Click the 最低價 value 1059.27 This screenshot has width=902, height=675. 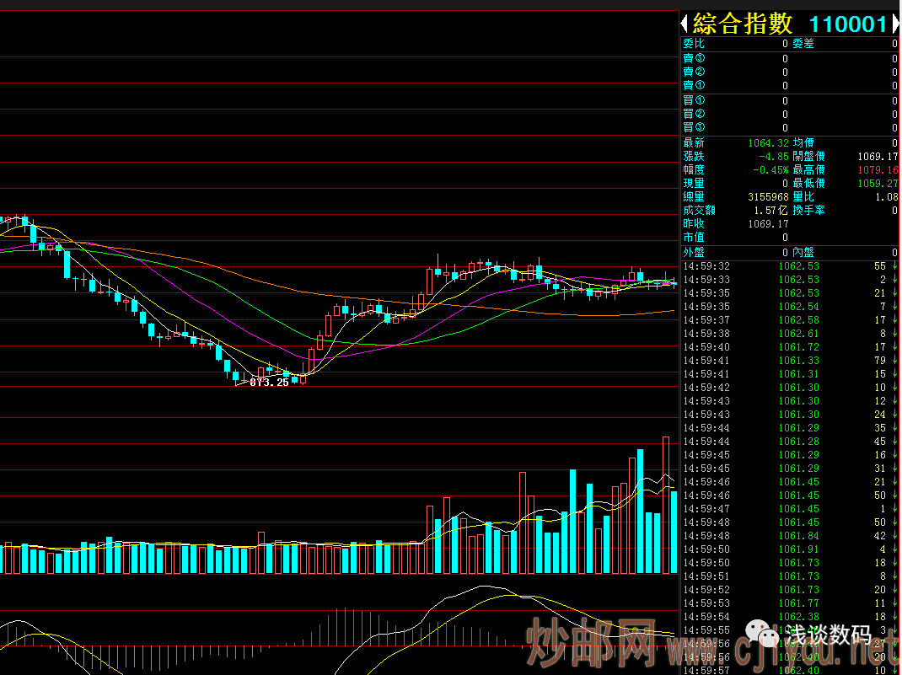tap(879, 184)
